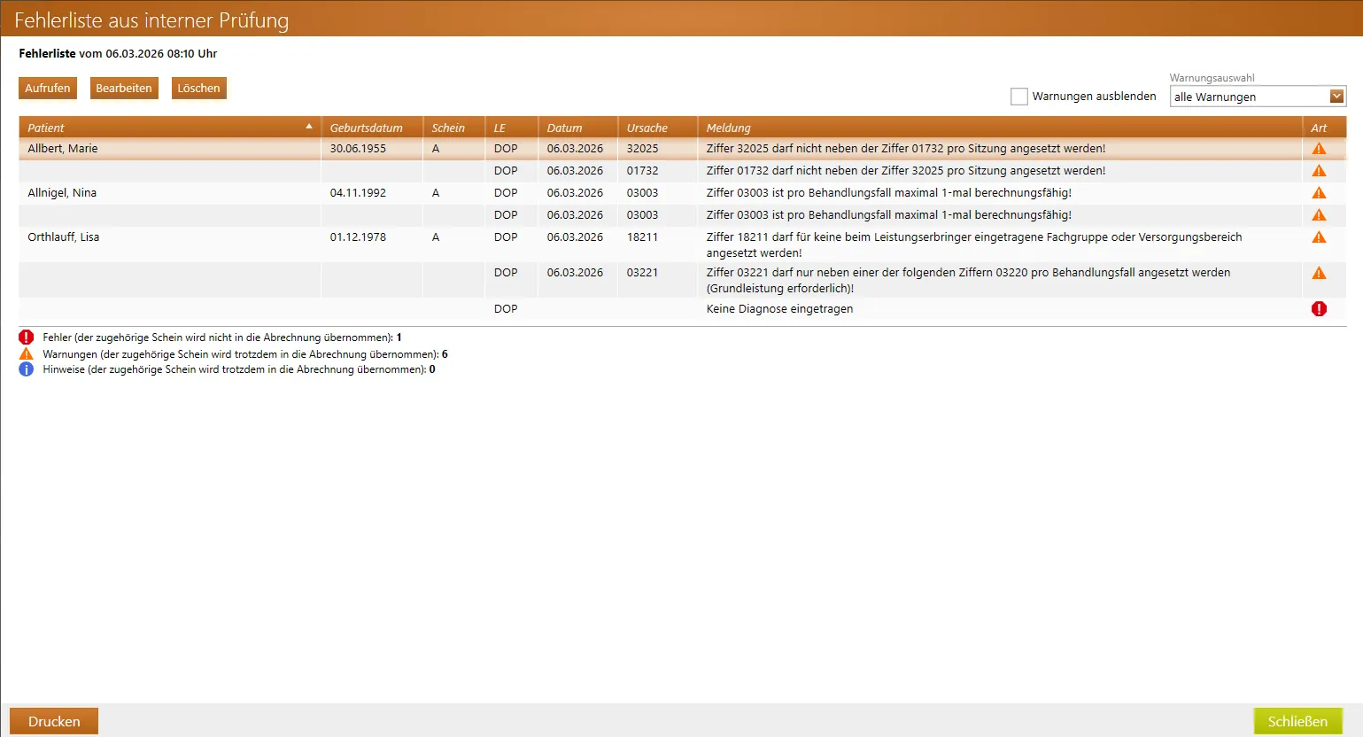Click the Bearbeiten button

coord(124,89)
